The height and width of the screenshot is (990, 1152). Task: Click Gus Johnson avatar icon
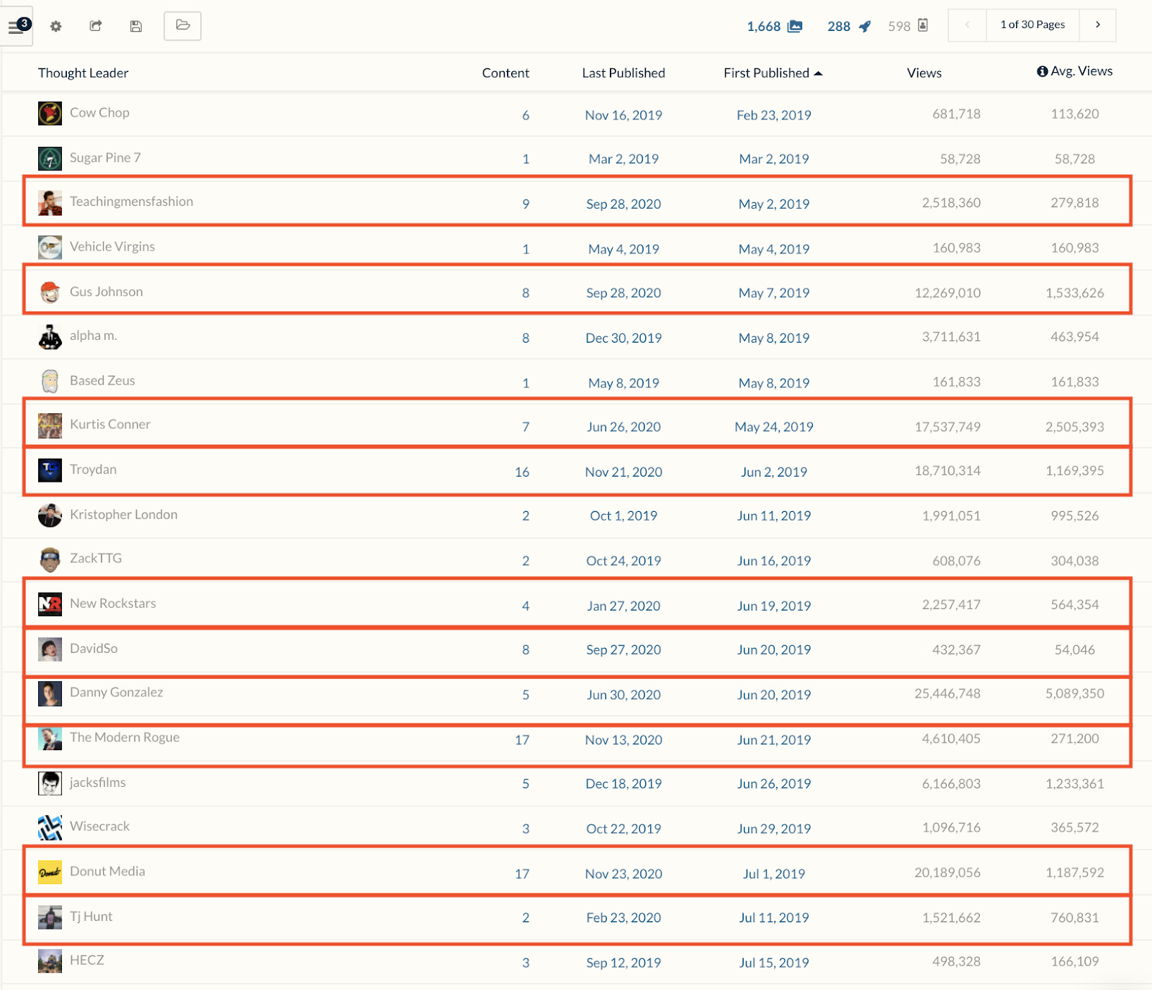[x=50, y=292]
